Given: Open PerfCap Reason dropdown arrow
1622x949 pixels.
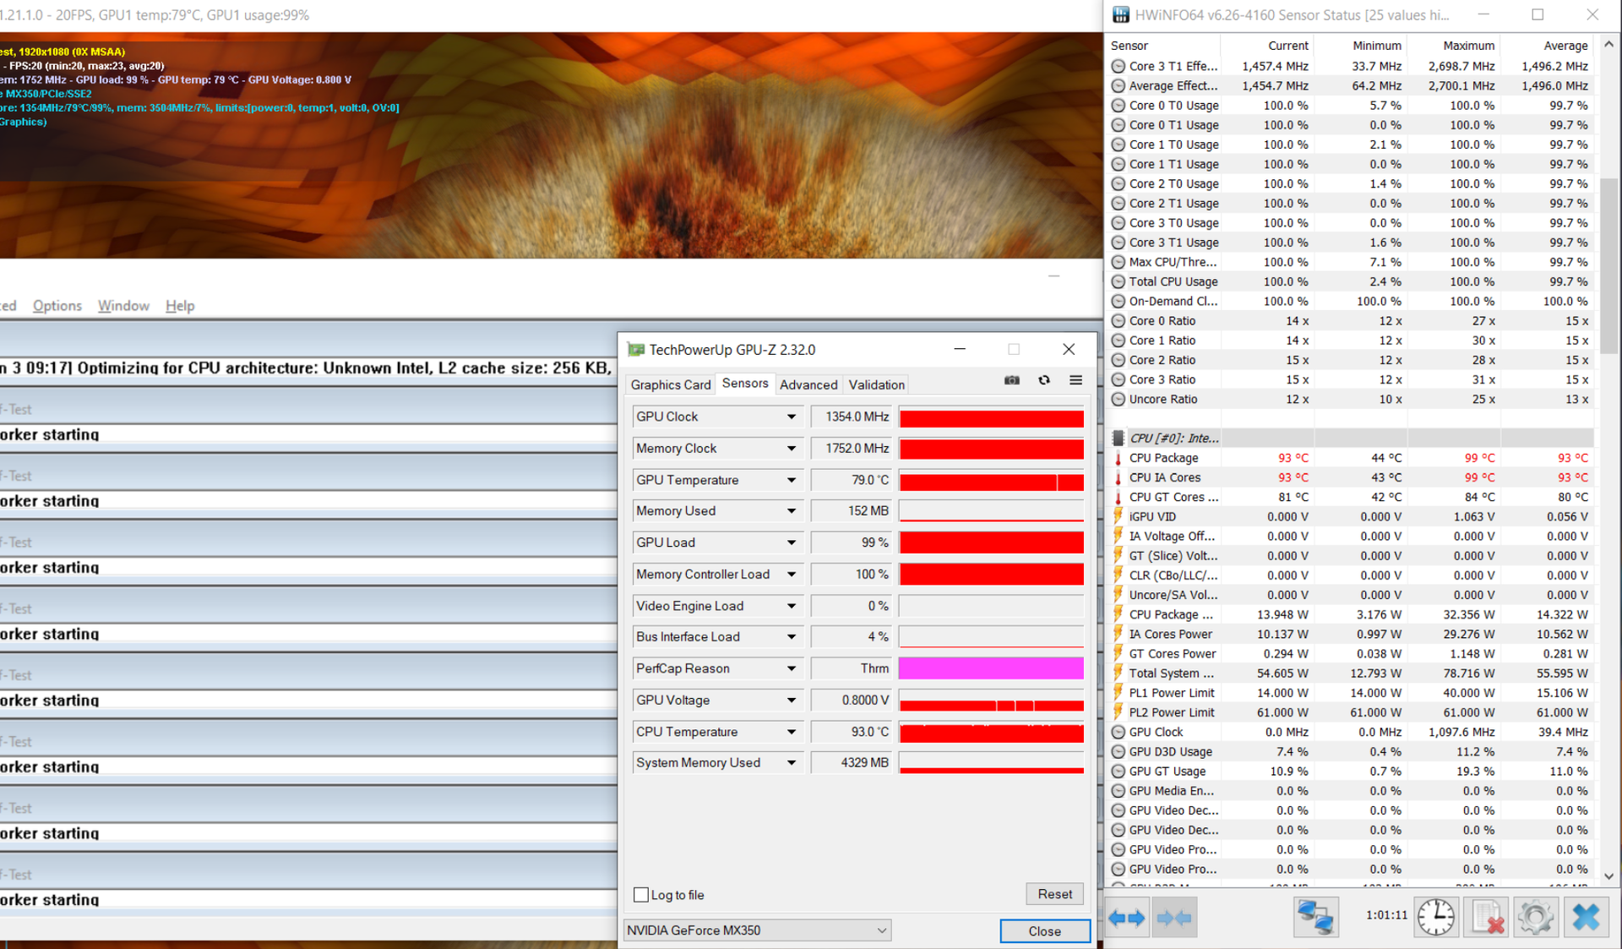Looking at the screenshot, I should pyautogui.click(x=791, y=668).
